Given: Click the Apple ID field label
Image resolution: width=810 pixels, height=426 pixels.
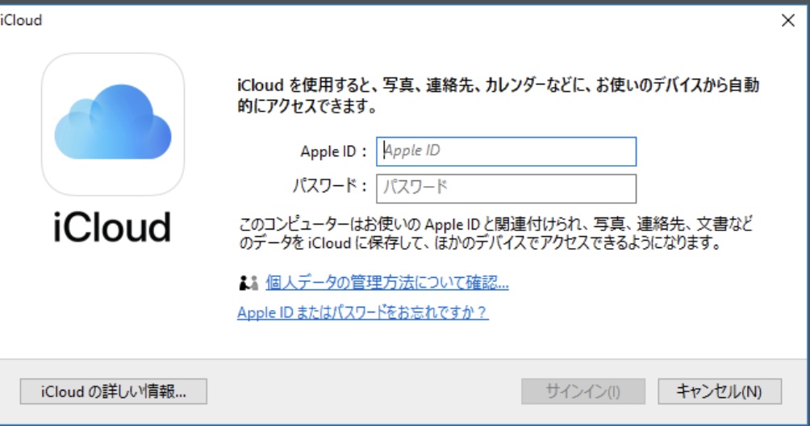Looking at the screenshot, I should point(334,151).
